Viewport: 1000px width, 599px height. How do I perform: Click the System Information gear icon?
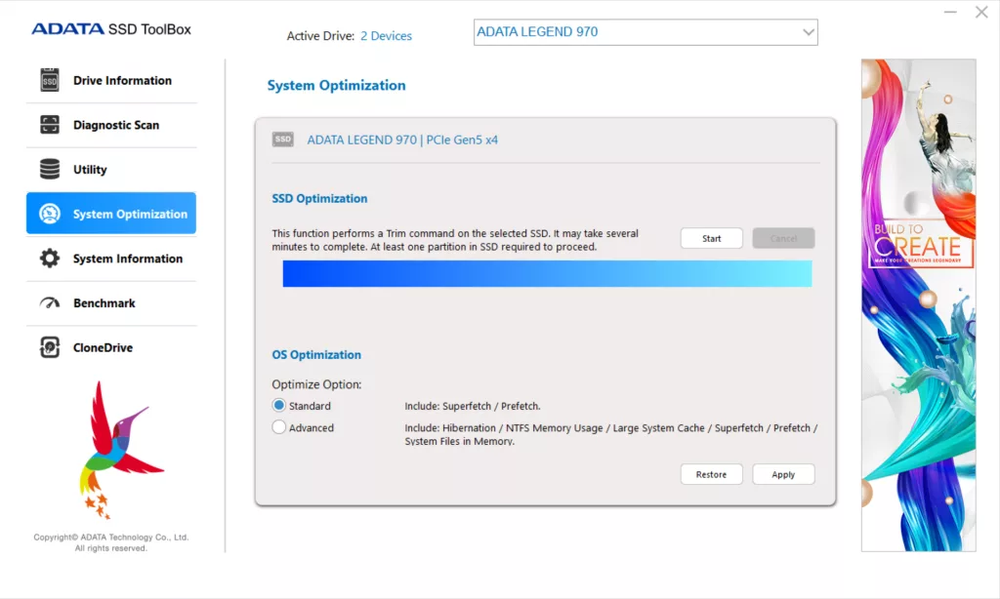pyautogui.click(x=49, y=259)
